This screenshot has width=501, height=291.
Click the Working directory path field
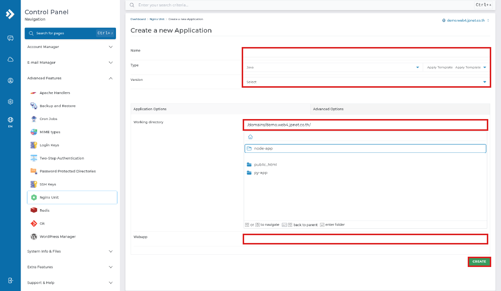pos(365,125)
